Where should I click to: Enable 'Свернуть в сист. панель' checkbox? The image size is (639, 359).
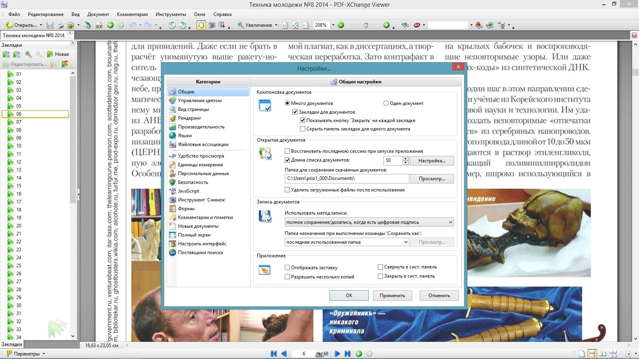pos(380,267)
